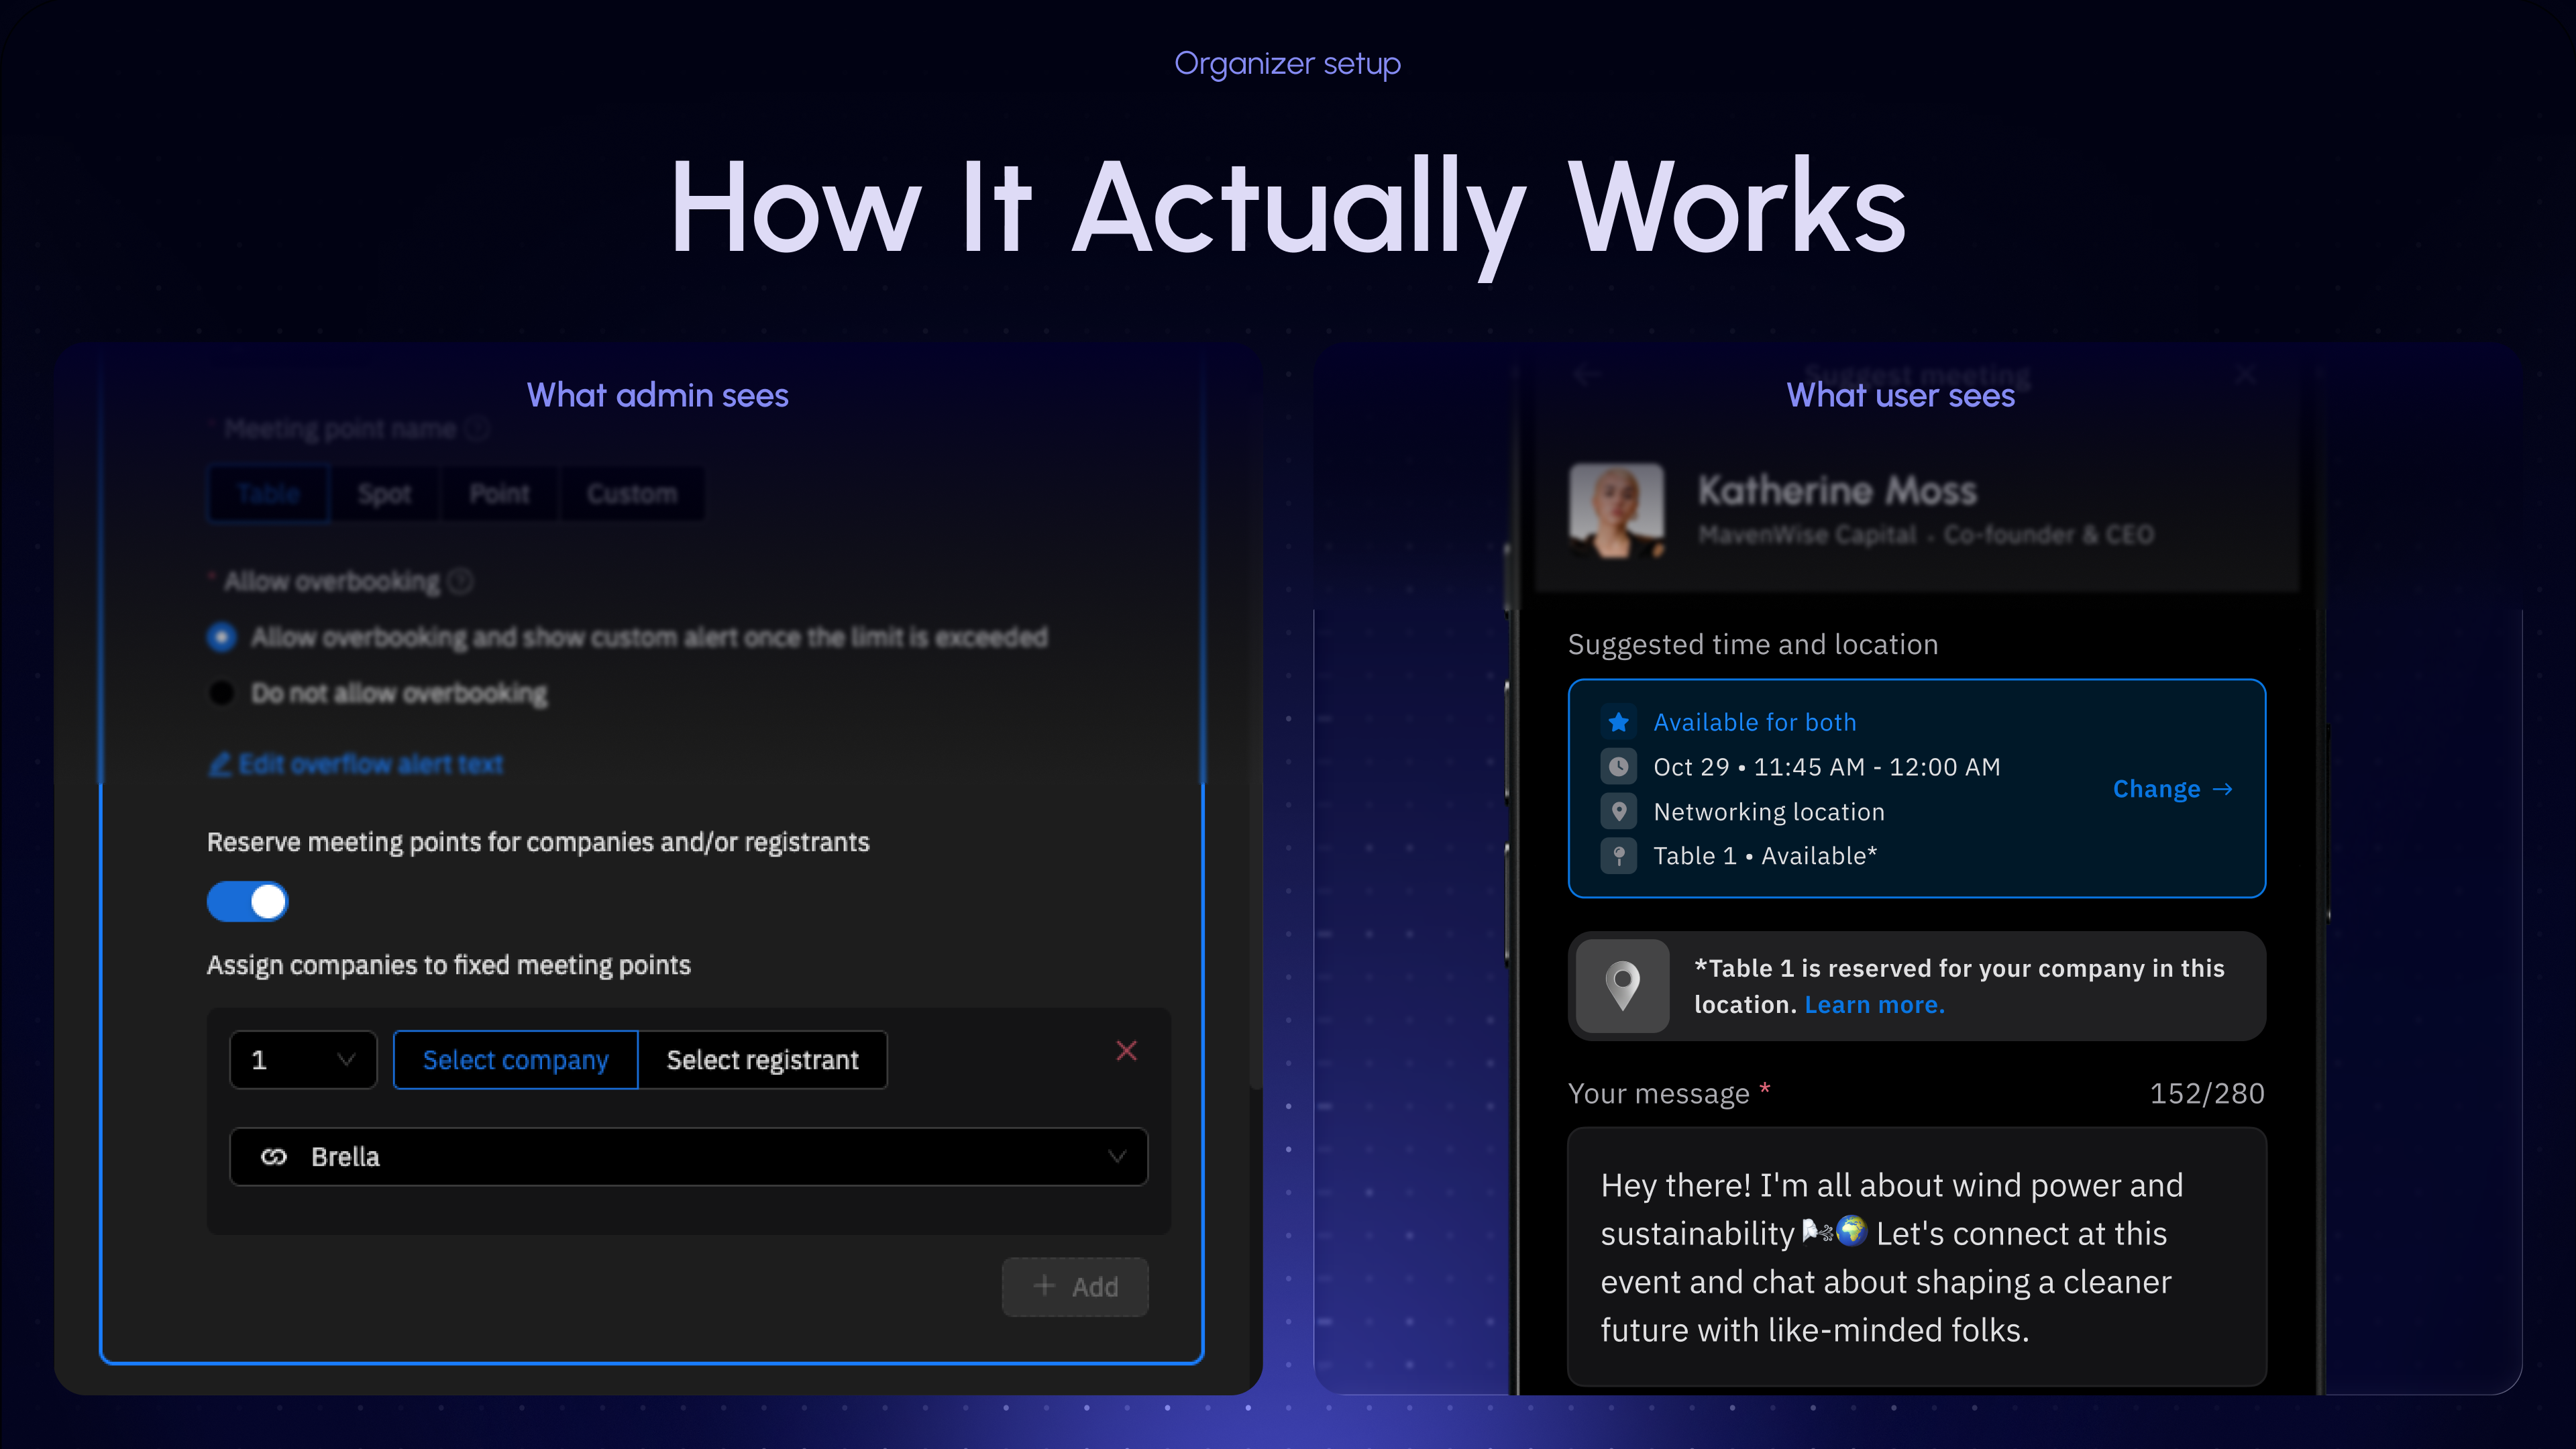
Task: Click the help icon next to Meeting point name
Action: [477, 429]
